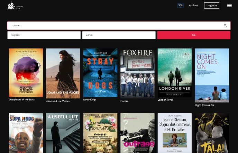Open the Daughters of the Dust poster

(26, 73)
